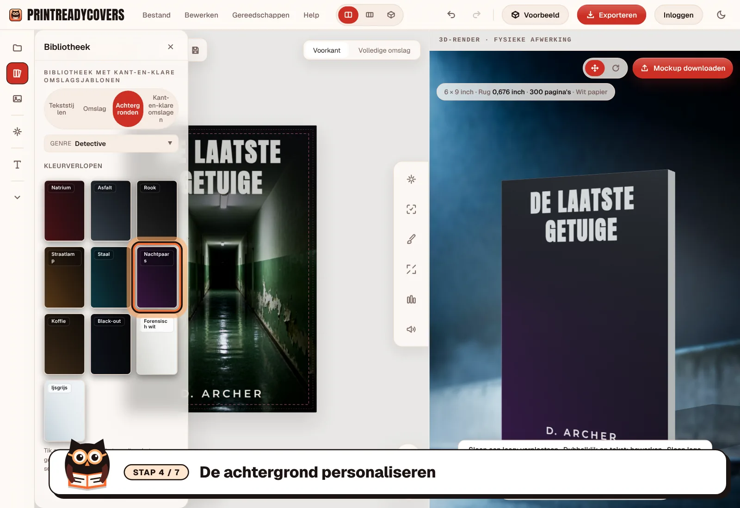Toggle three-column layout button
The height and width of the screenshot is (508, 740).
370,15
